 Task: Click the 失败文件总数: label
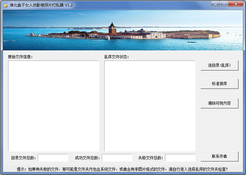[150, 158]
